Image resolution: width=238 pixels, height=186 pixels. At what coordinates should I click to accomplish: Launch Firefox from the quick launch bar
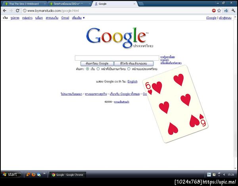(x=33, y=174)
